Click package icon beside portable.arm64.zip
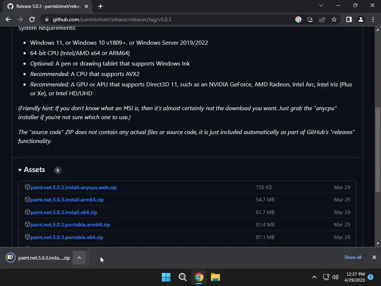The width and height of the screenshot is (381, 286). pos(28,224)
